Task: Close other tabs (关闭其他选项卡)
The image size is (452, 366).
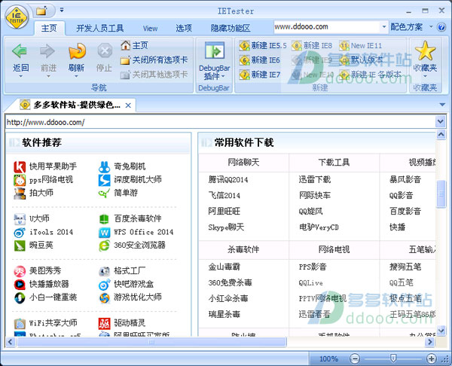Action: [154, 75]
